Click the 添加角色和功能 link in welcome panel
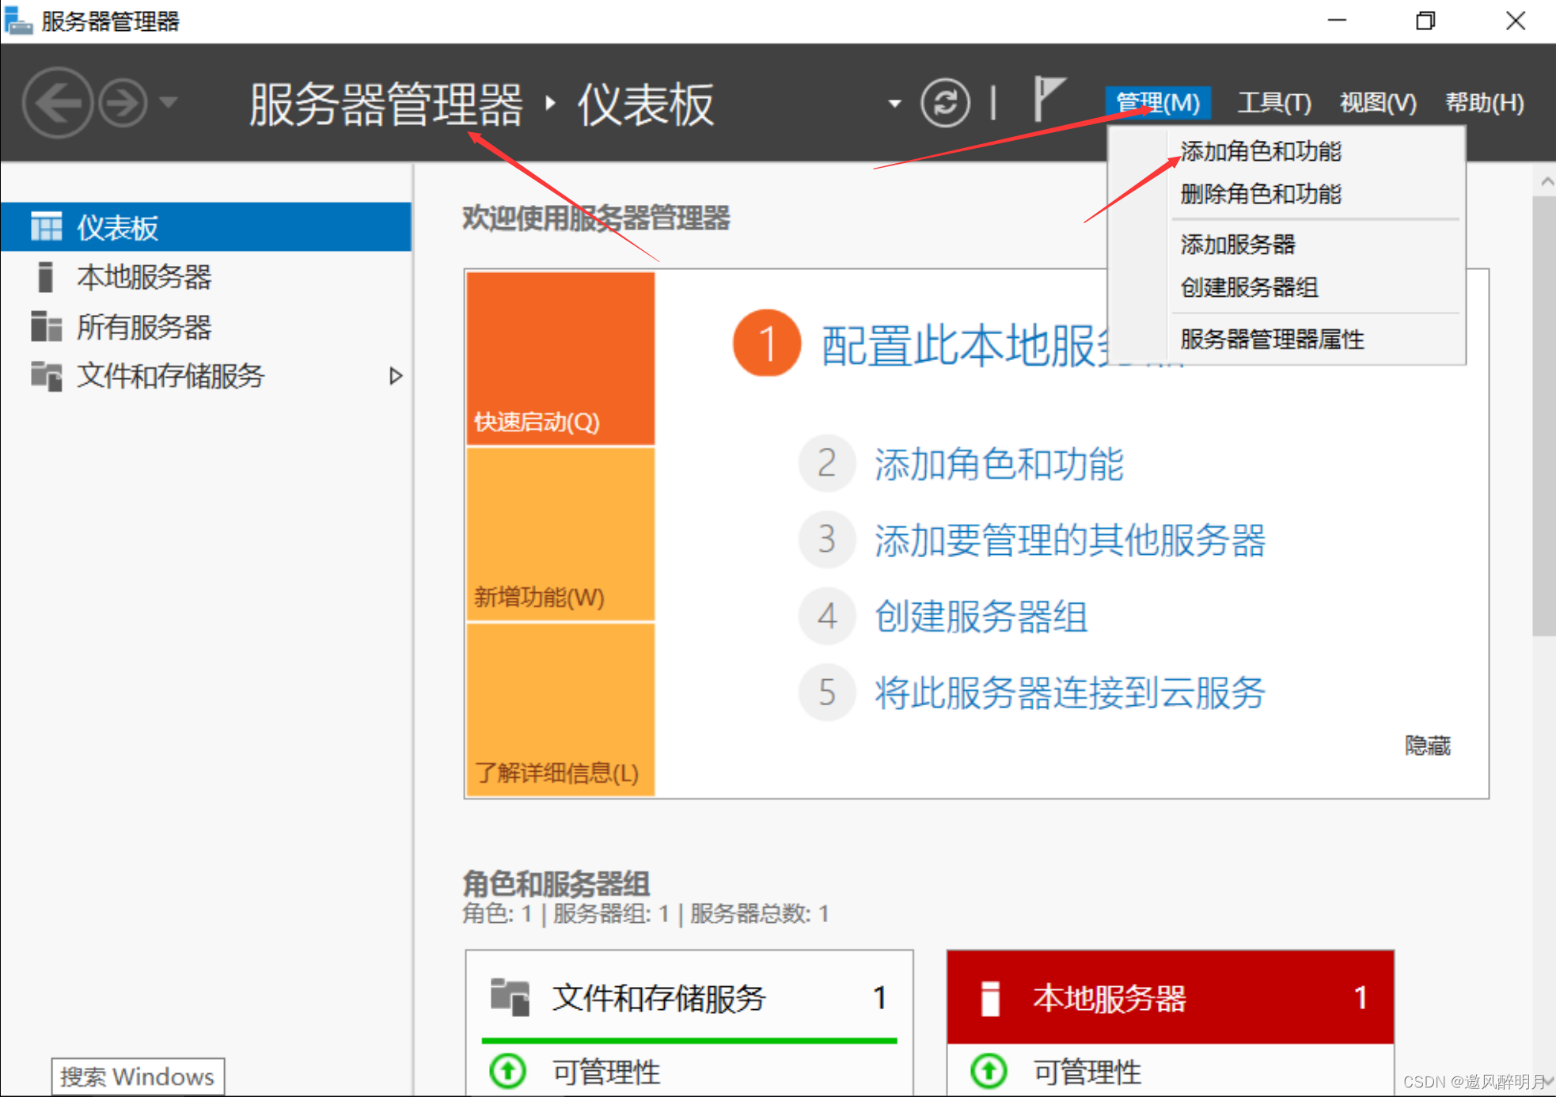Screen dimensions: 1556x1097 (x=999, y=464)
